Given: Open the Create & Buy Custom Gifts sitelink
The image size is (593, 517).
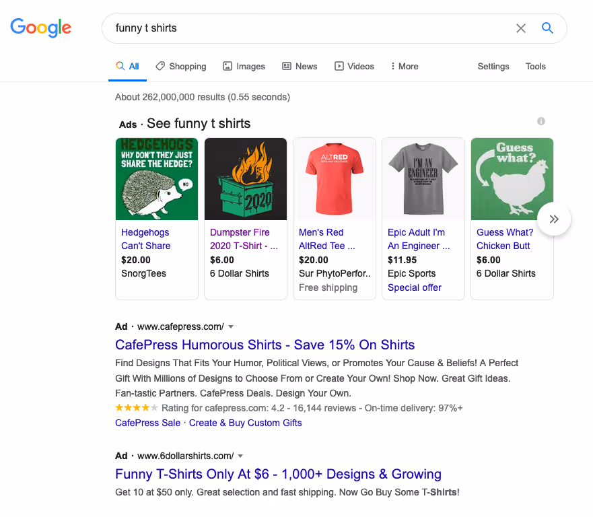Looking at the screenshot, I should tap(245, 423).
